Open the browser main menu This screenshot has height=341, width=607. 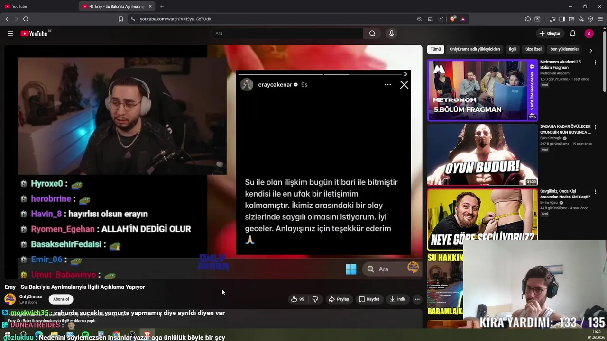point(600,19)
